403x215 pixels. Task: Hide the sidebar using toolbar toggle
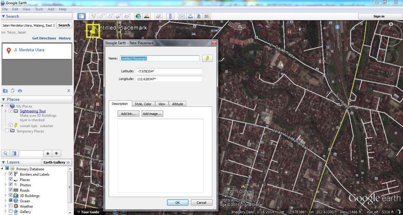[81, 16]
